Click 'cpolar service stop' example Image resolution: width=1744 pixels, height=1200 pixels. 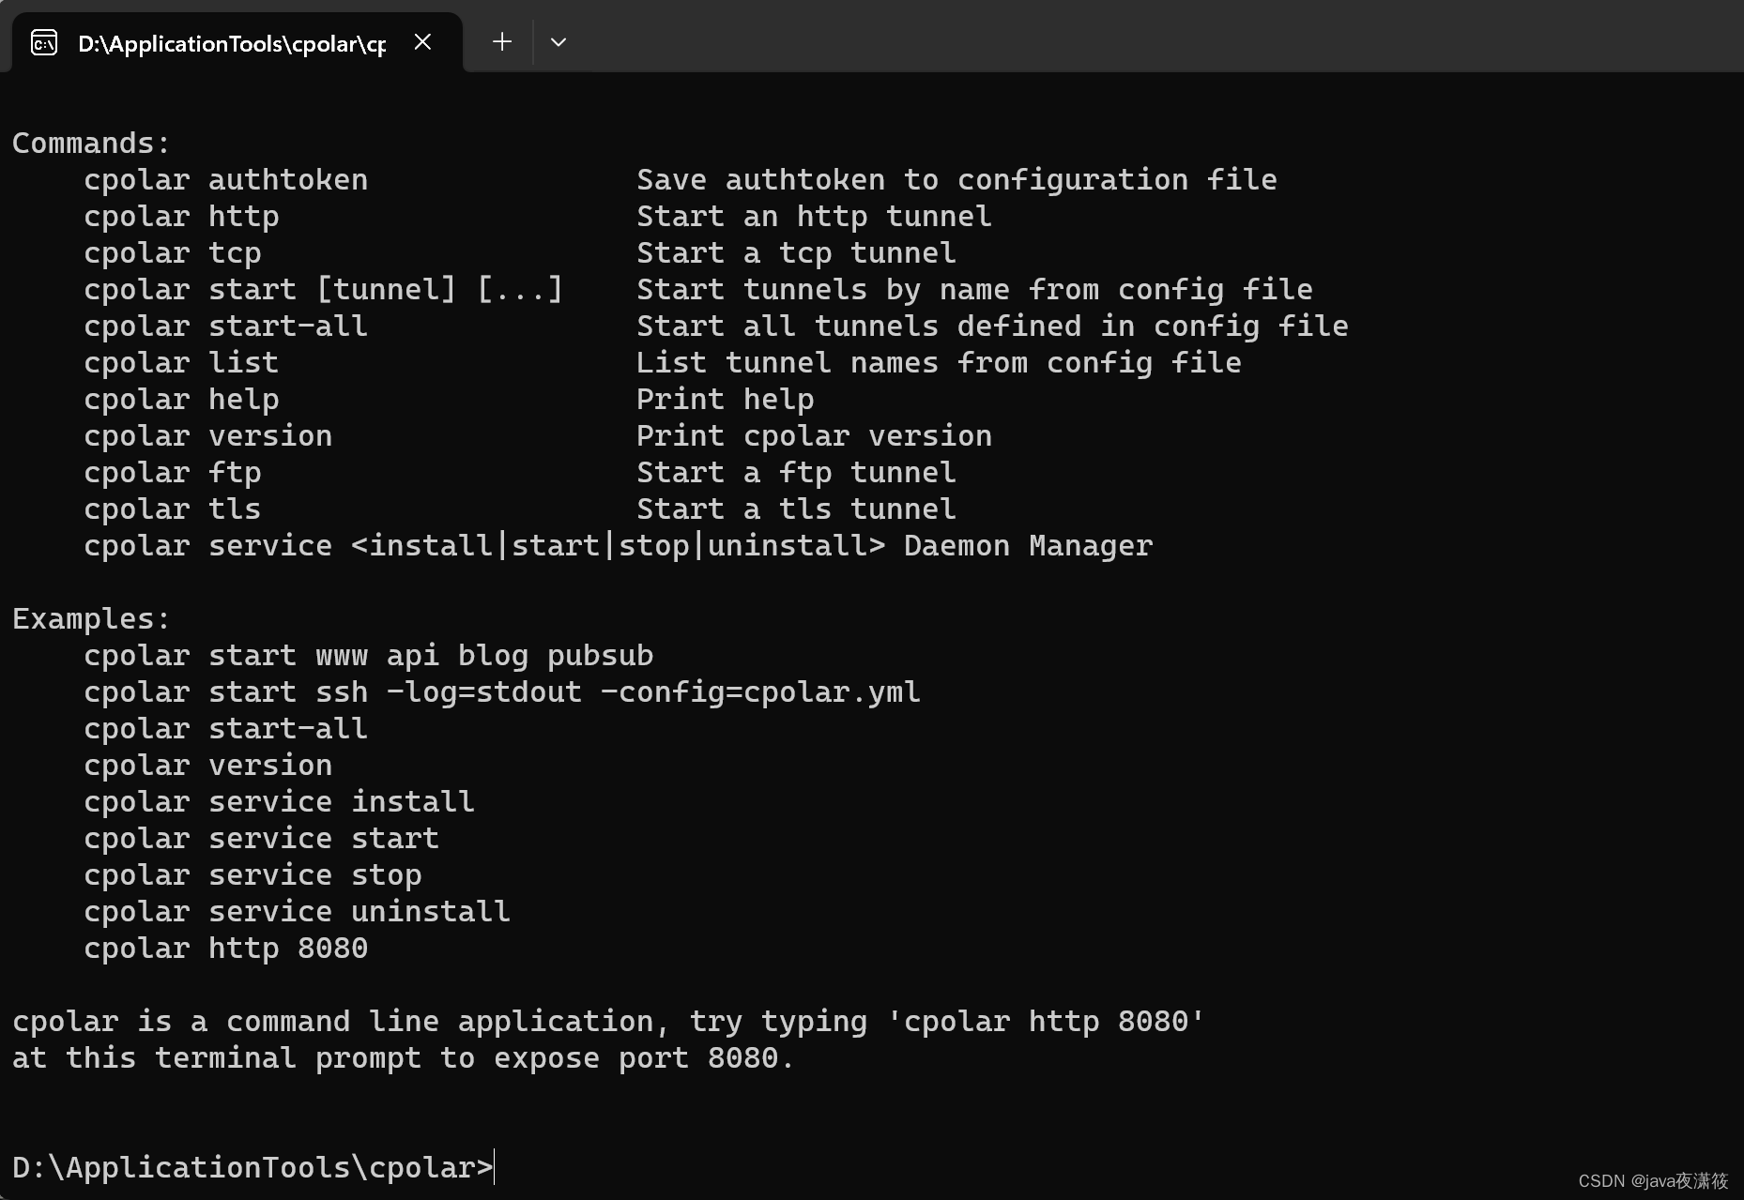(252, 875)
